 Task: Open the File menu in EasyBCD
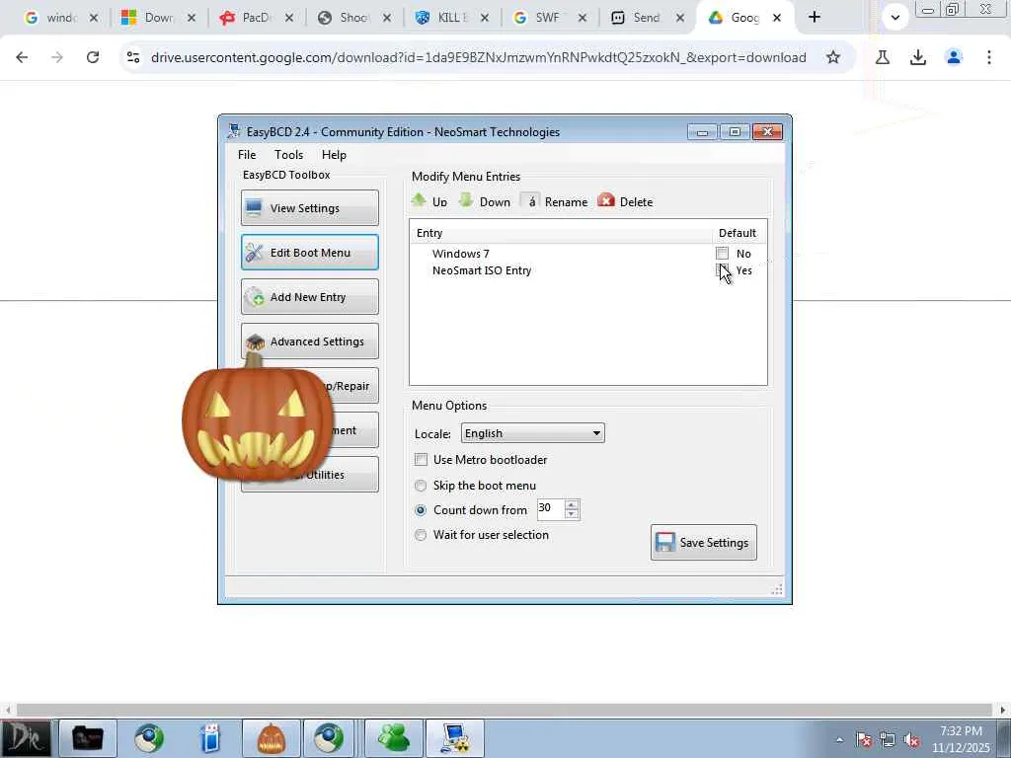[x=246, y=155]
